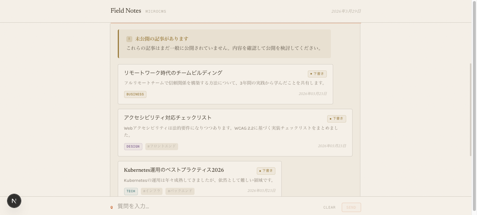Select the DESIGN category tag
The height and width of the screenshot is (215, 477).
(x=133, y=146)
